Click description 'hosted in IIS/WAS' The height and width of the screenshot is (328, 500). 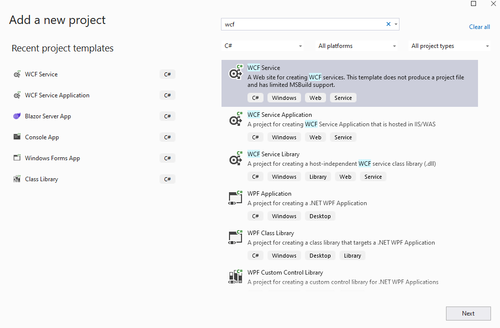(411, 124)
